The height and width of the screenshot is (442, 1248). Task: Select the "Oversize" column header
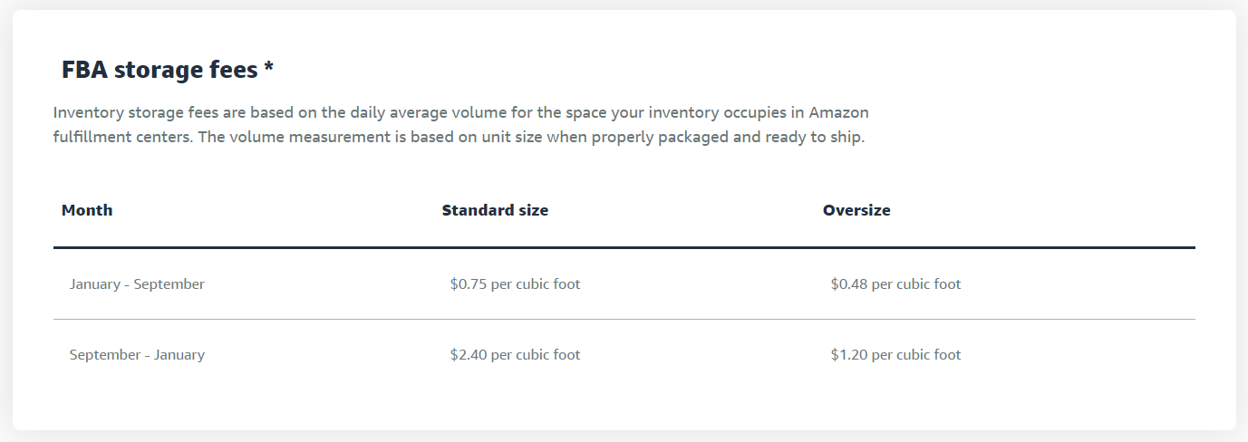click(856, 210)
